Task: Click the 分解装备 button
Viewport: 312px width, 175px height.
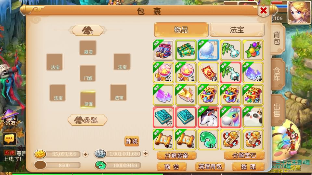Action: [x=176, y=156]
